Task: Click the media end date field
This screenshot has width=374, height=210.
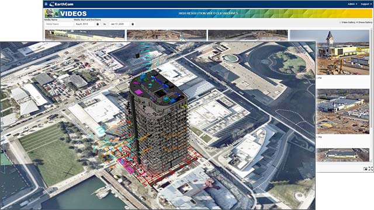Action: 119,24
